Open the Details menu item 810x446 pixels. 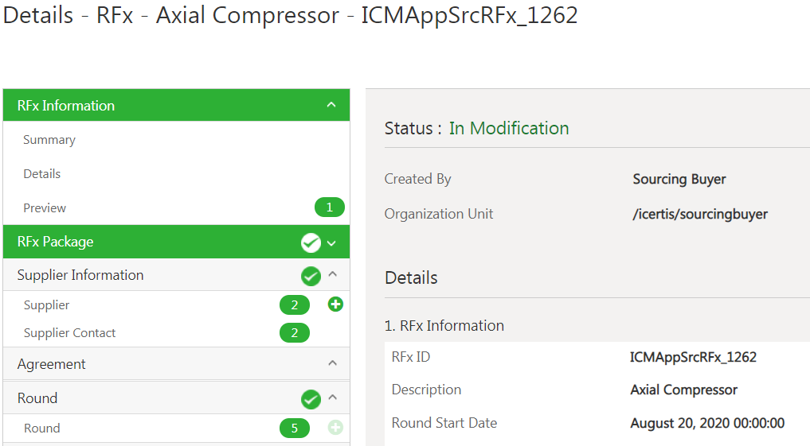coord(42,173)
